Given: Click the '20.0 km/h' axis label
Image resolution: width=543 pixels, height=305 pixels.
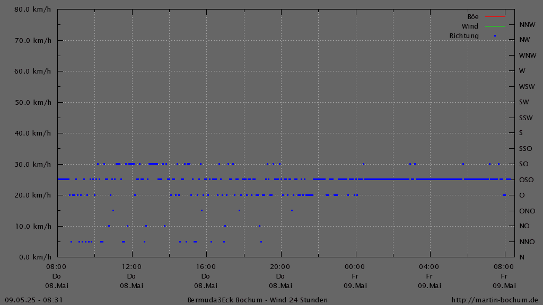Looking at the screenshot, I should pos(32,195).
